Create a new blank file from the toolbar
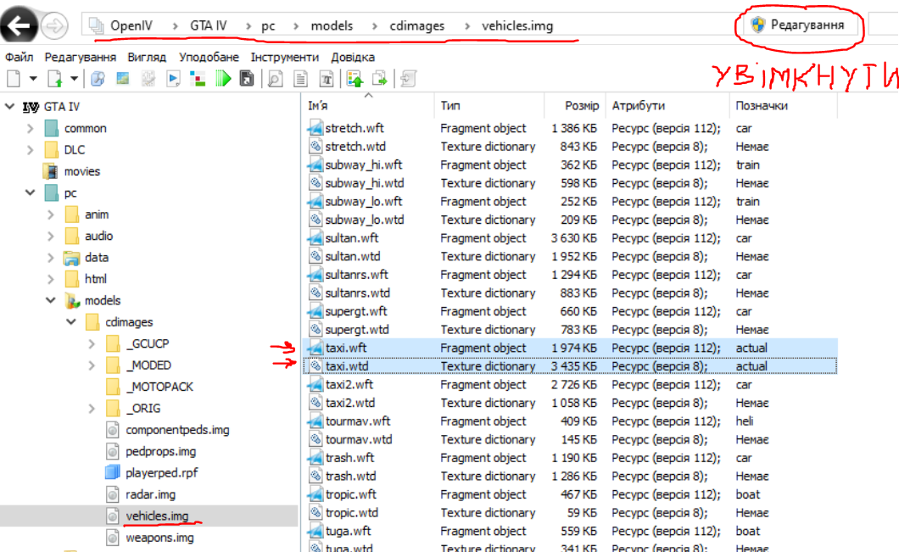Image resolution: width=899 pixels, height=552 pixels. tap(14, 79)
